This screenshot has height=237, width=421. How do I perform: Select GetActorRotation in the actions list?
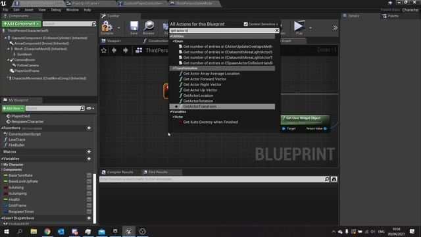point(198,101)
